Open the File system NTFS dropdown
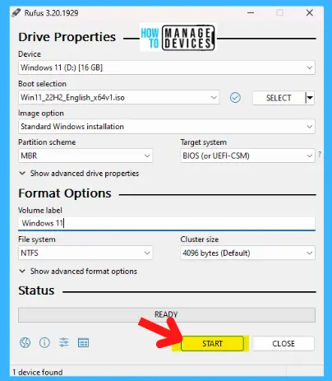 85,253
